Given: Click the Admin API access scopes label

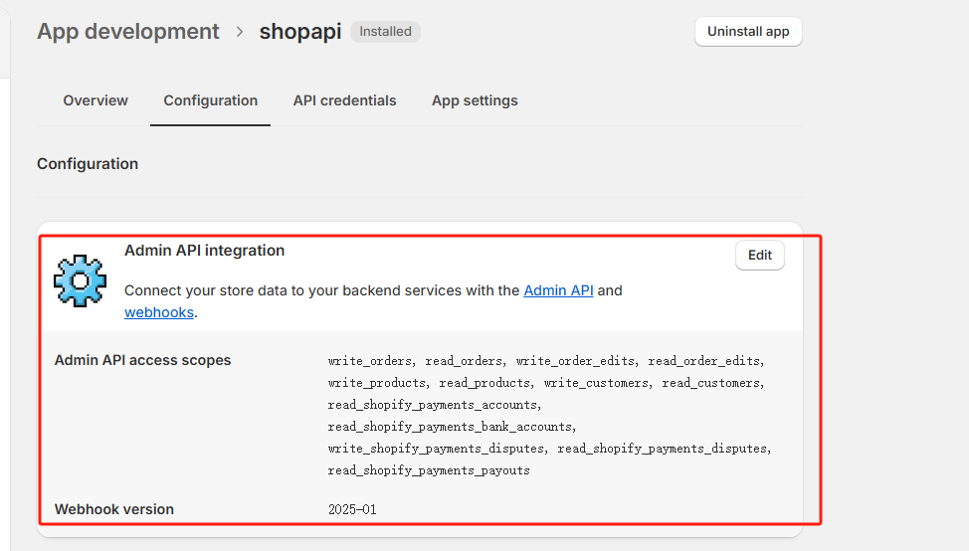Looking at the screenshot, I should (x=142, y=360).
